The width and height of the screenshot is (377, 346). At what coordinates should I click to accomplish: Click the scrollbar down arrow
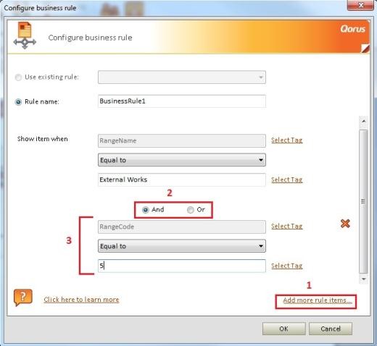click(363, 279)
